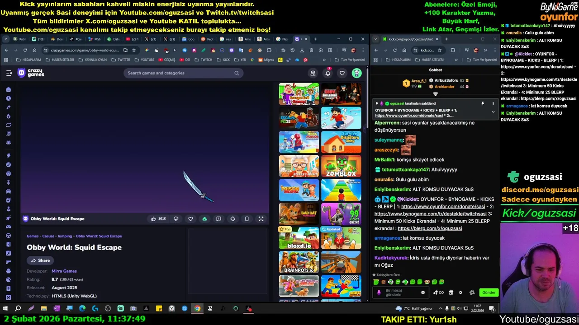The width and height of the screenshot is (579, 325).
Task: Open Windows taskbar search
Action: tap(18, 309)
